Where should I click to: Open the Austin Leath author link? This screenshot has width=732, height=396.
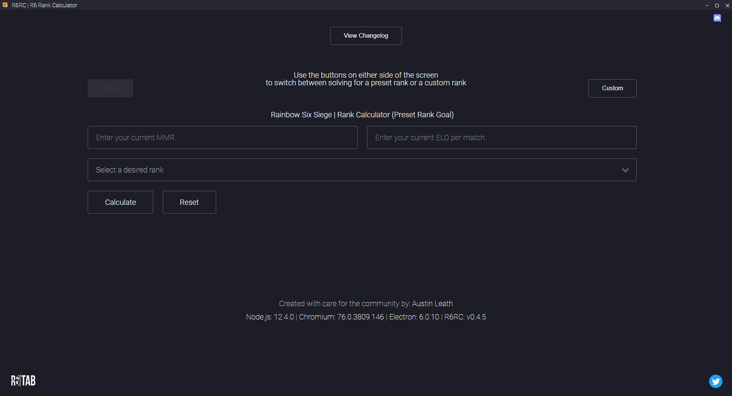[x=432, y=303]
